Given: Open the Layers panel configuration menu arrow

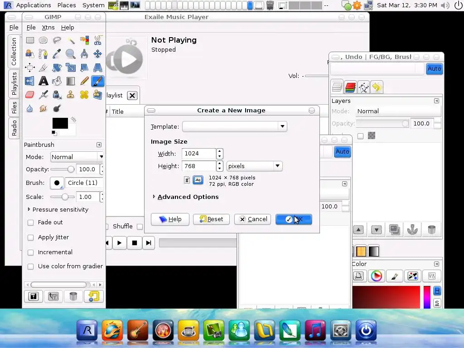Looking at the screenshot, I should coord(436,101).
